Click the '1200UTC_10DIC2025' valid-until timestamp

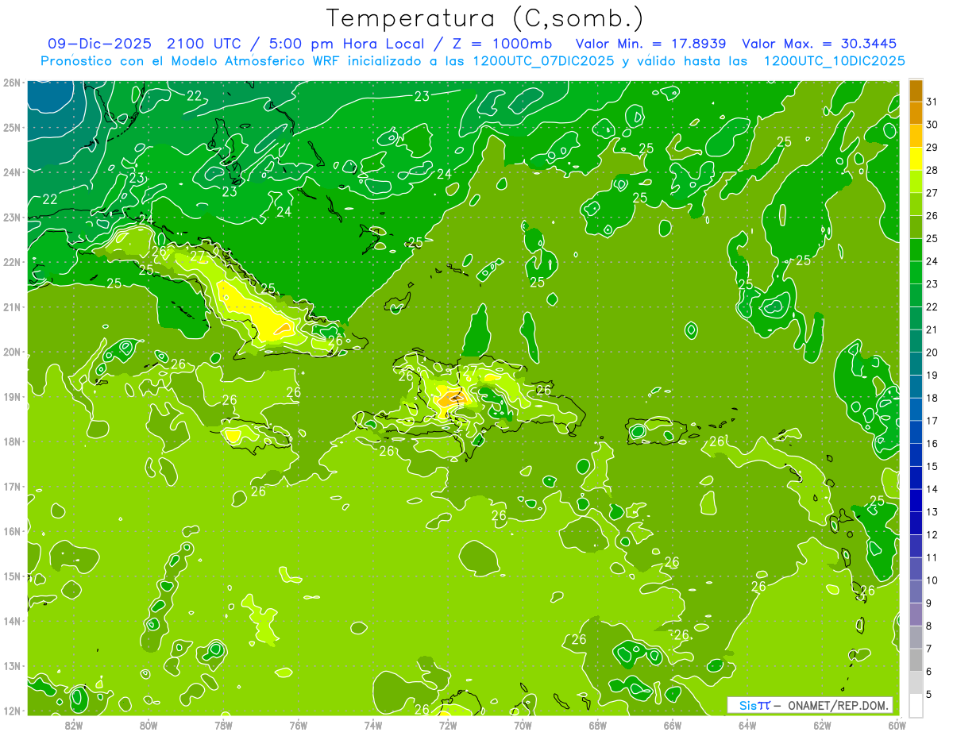835,61
